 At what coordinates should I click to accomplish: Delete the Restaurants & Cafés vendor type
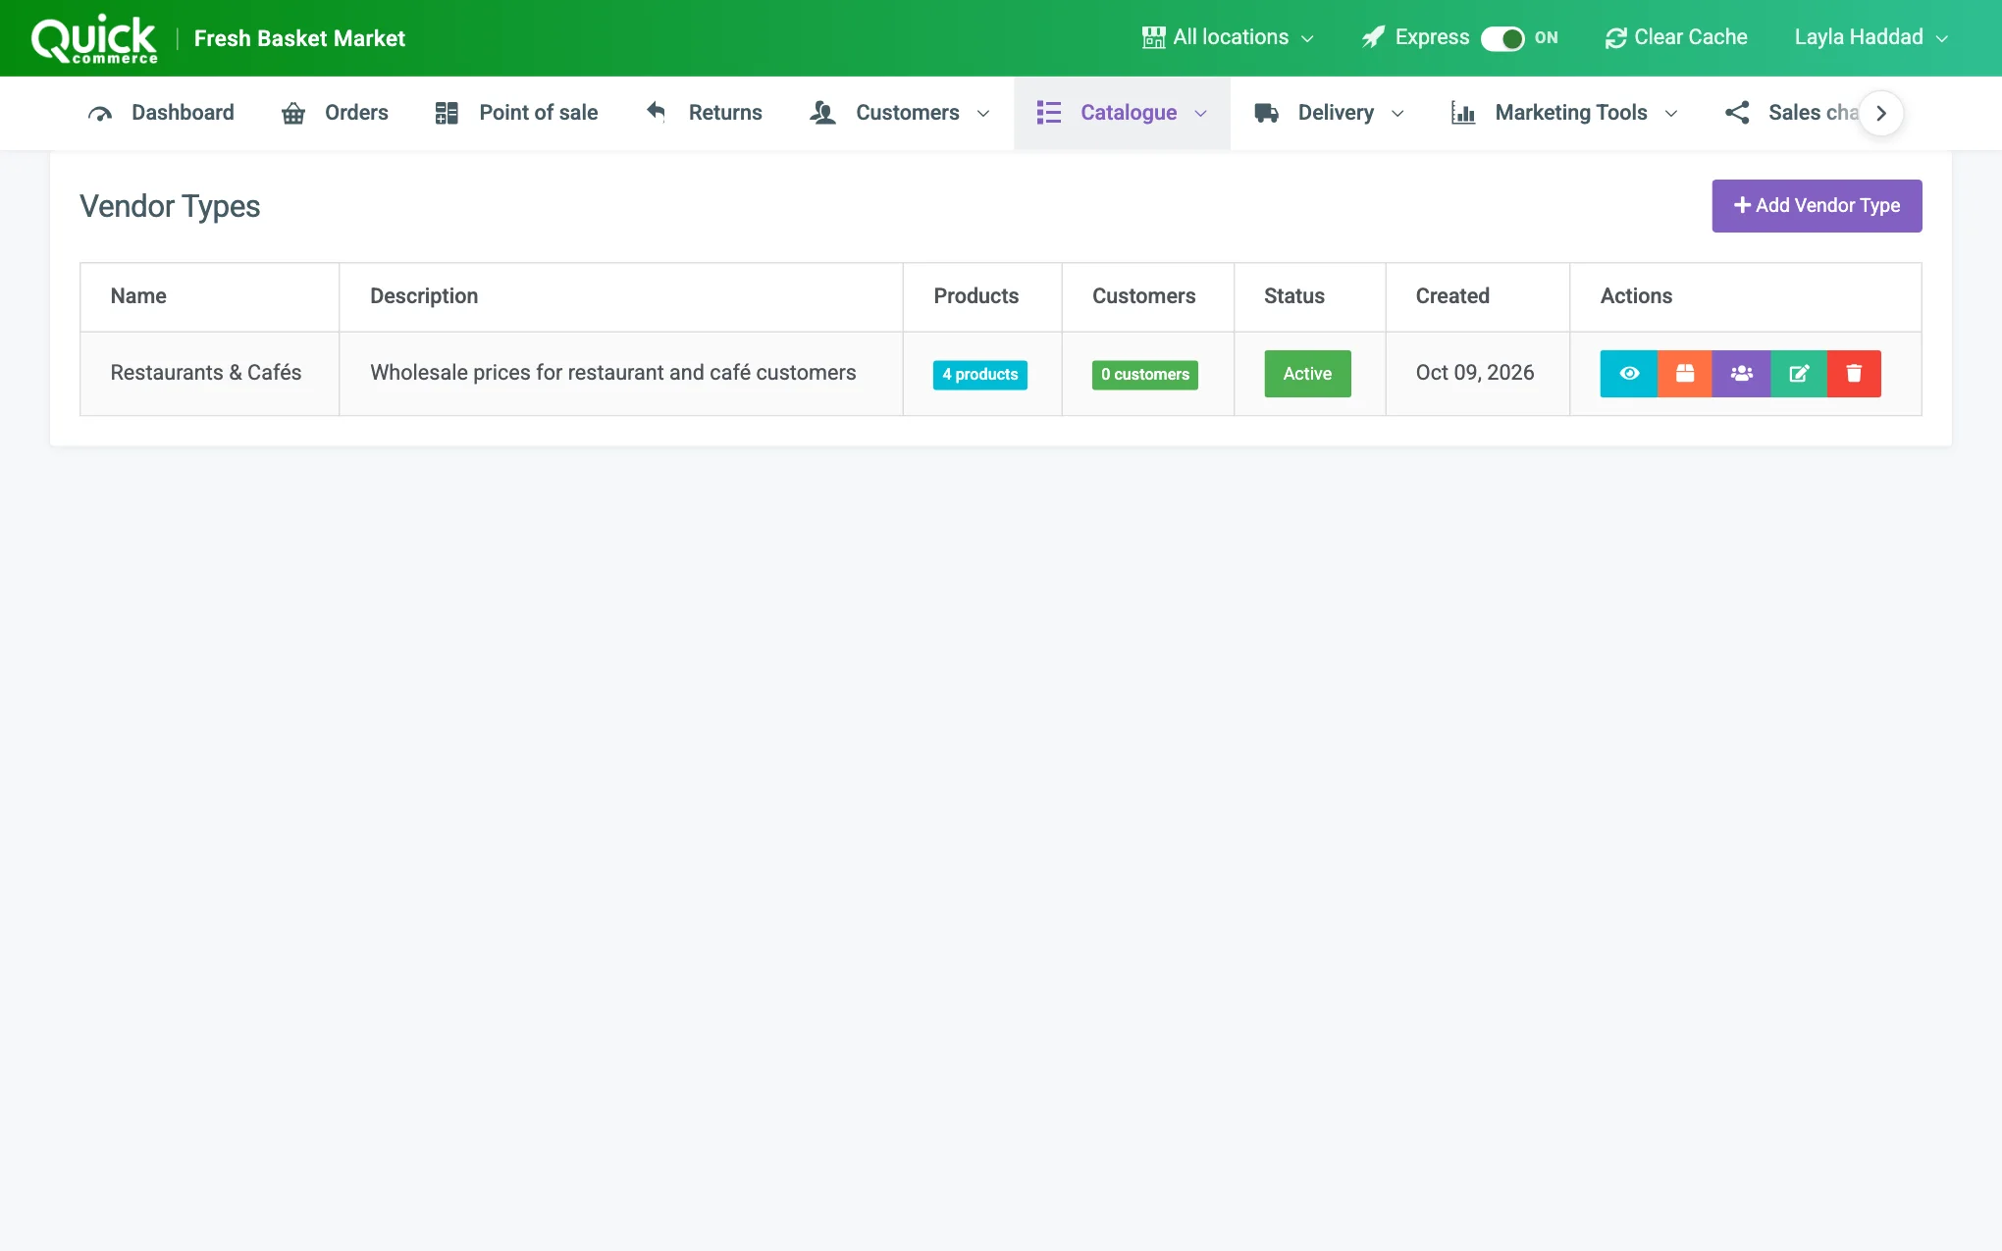point(1854,374)
